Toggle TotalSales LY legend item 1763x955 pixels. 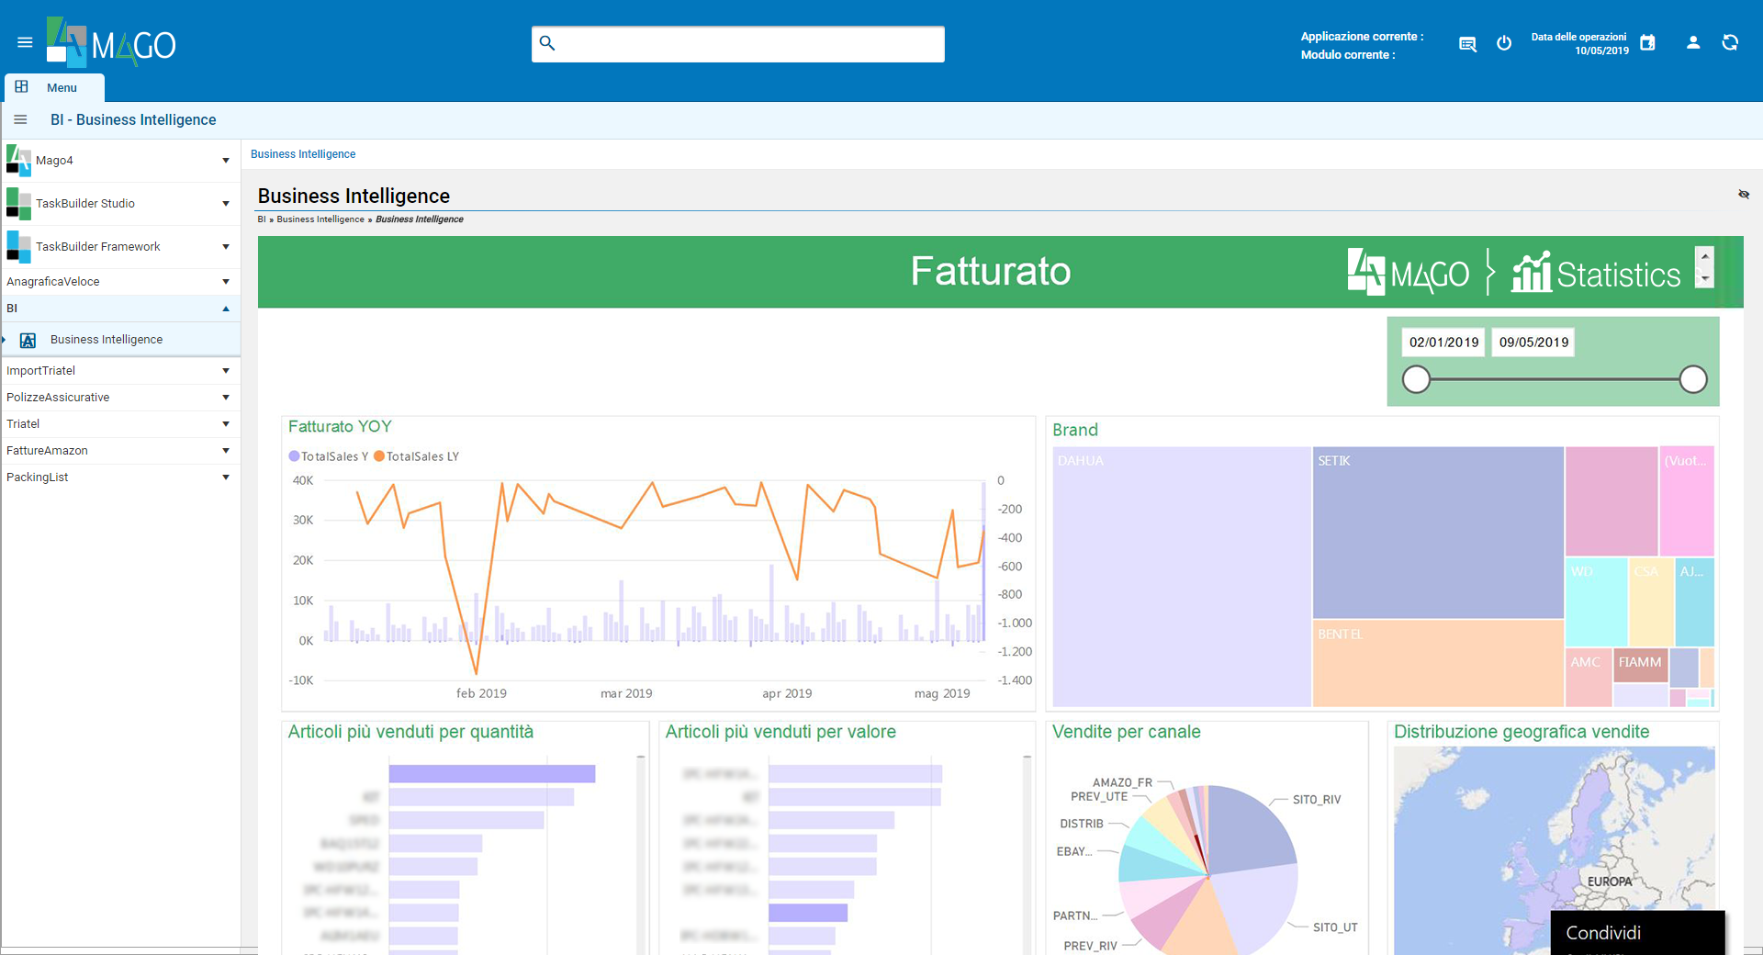416,456
